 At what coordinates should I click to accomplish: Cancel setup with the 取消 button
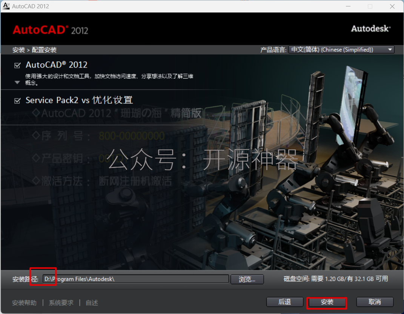point(375,302)
